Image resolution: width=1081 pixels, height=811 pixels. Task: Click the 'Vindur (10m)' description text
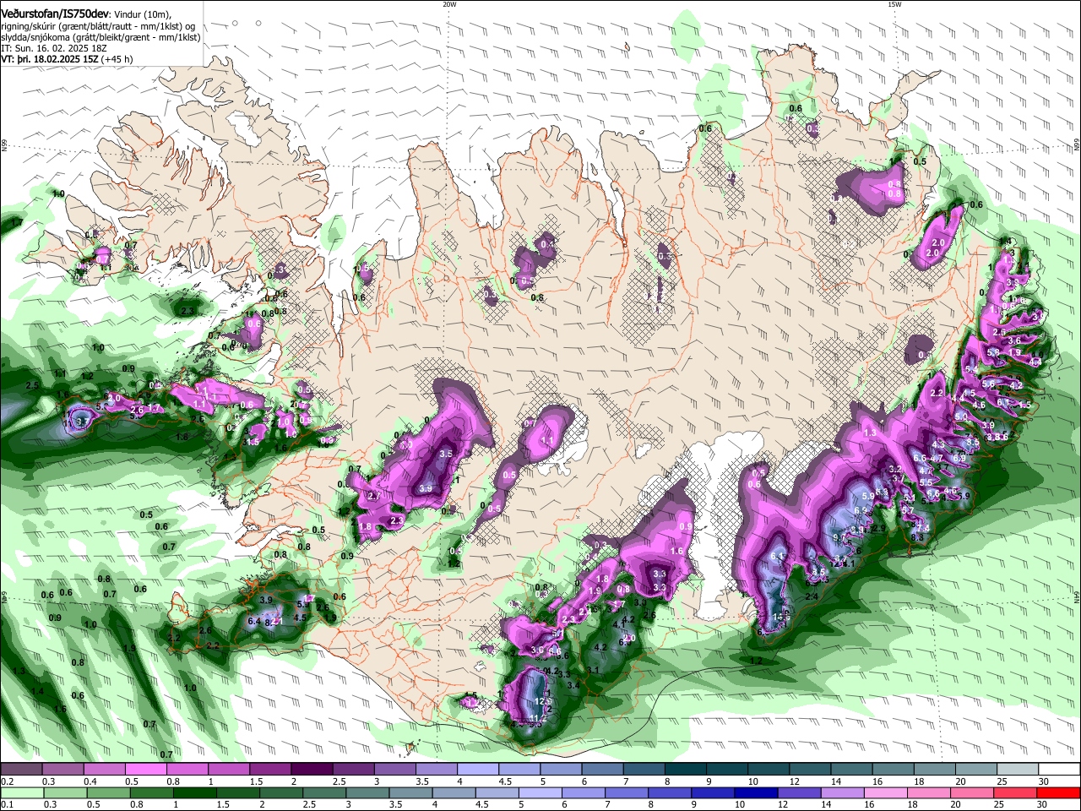[142, 14]
